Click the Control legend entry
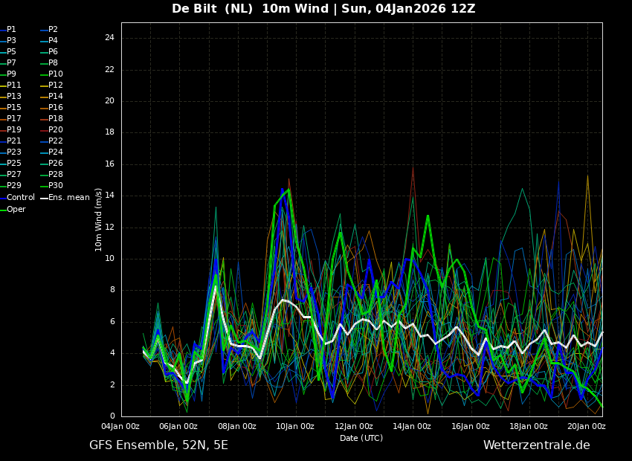 (17, 198)
